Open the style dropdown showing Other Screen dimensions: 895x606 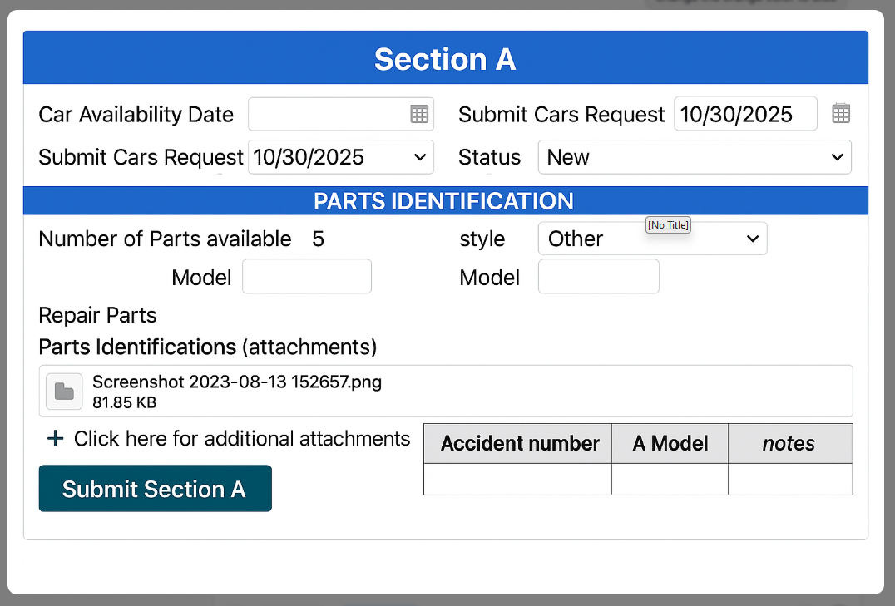click(x=652, y=239)
